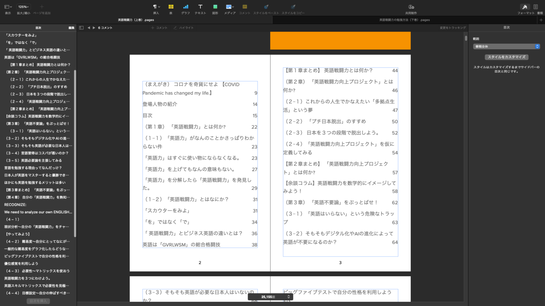Select sidebar item （２−３）日本を３つの段階で脱出
Image resolution: width=545 pixels, height=306 pixels.
tap(40, 94)
